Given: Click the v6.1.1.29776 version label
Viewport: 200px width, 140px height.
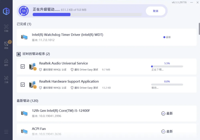Looking at the screenshot, I should tap(179, 2).
